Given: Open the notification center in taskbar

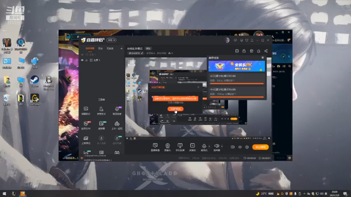Looking at the screenshot, I should [346, 193].
